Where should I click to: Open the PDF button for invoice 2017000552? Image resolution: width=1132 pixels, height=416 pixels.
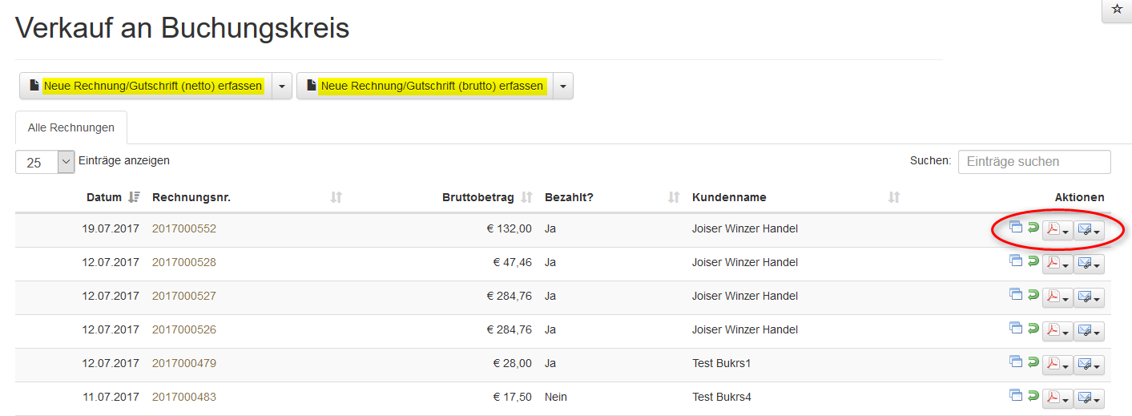pyautogui.click(x=1057, y=230)
